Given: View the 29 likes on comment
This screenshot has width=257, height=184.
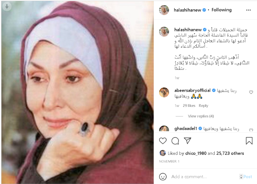Looking at the screenshot, I should [x=189, y=106].
